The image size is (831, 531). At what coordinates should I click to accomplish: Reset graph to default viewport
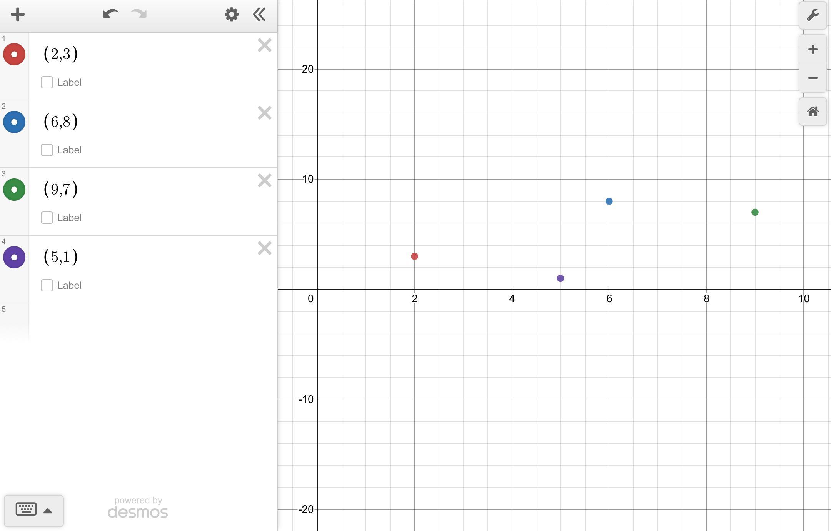point(813,112)
